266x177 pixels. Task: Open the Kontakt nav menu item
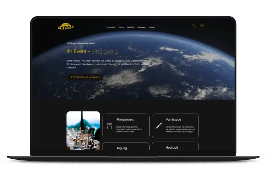tap(152, 27)
